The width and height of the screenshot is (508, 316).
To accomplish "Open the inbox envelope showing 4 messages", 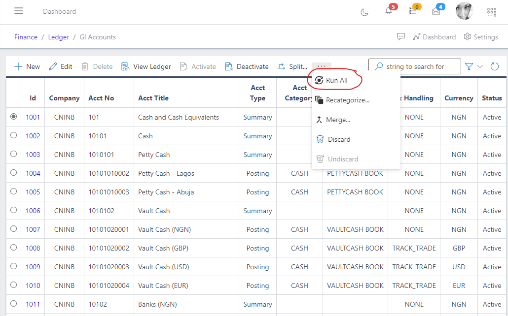I will [x=436, y=11].
